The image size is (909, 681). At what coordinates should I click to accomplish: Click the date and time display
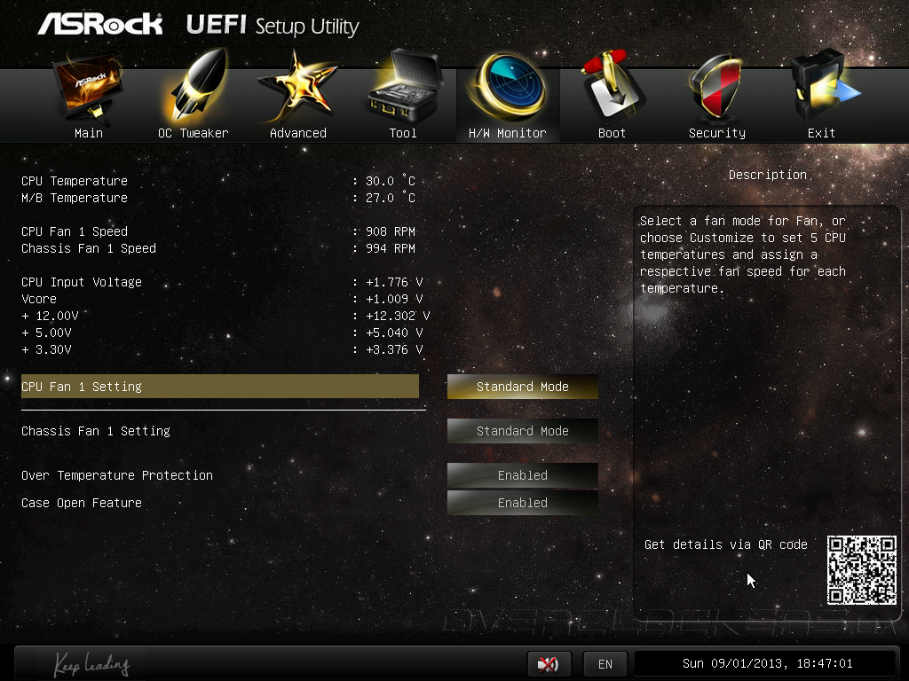pos(768,663)
